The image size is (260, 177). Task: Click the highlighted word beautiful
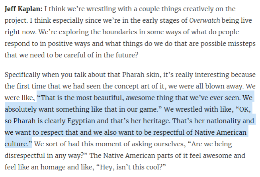[109, 98]
